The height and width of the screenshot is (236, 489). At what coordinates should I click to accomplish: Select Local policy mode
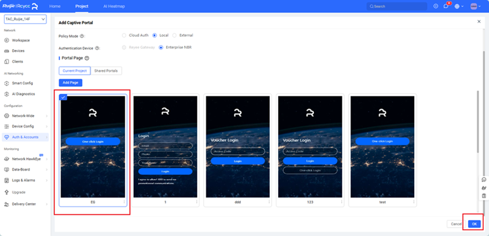point(154,35)
